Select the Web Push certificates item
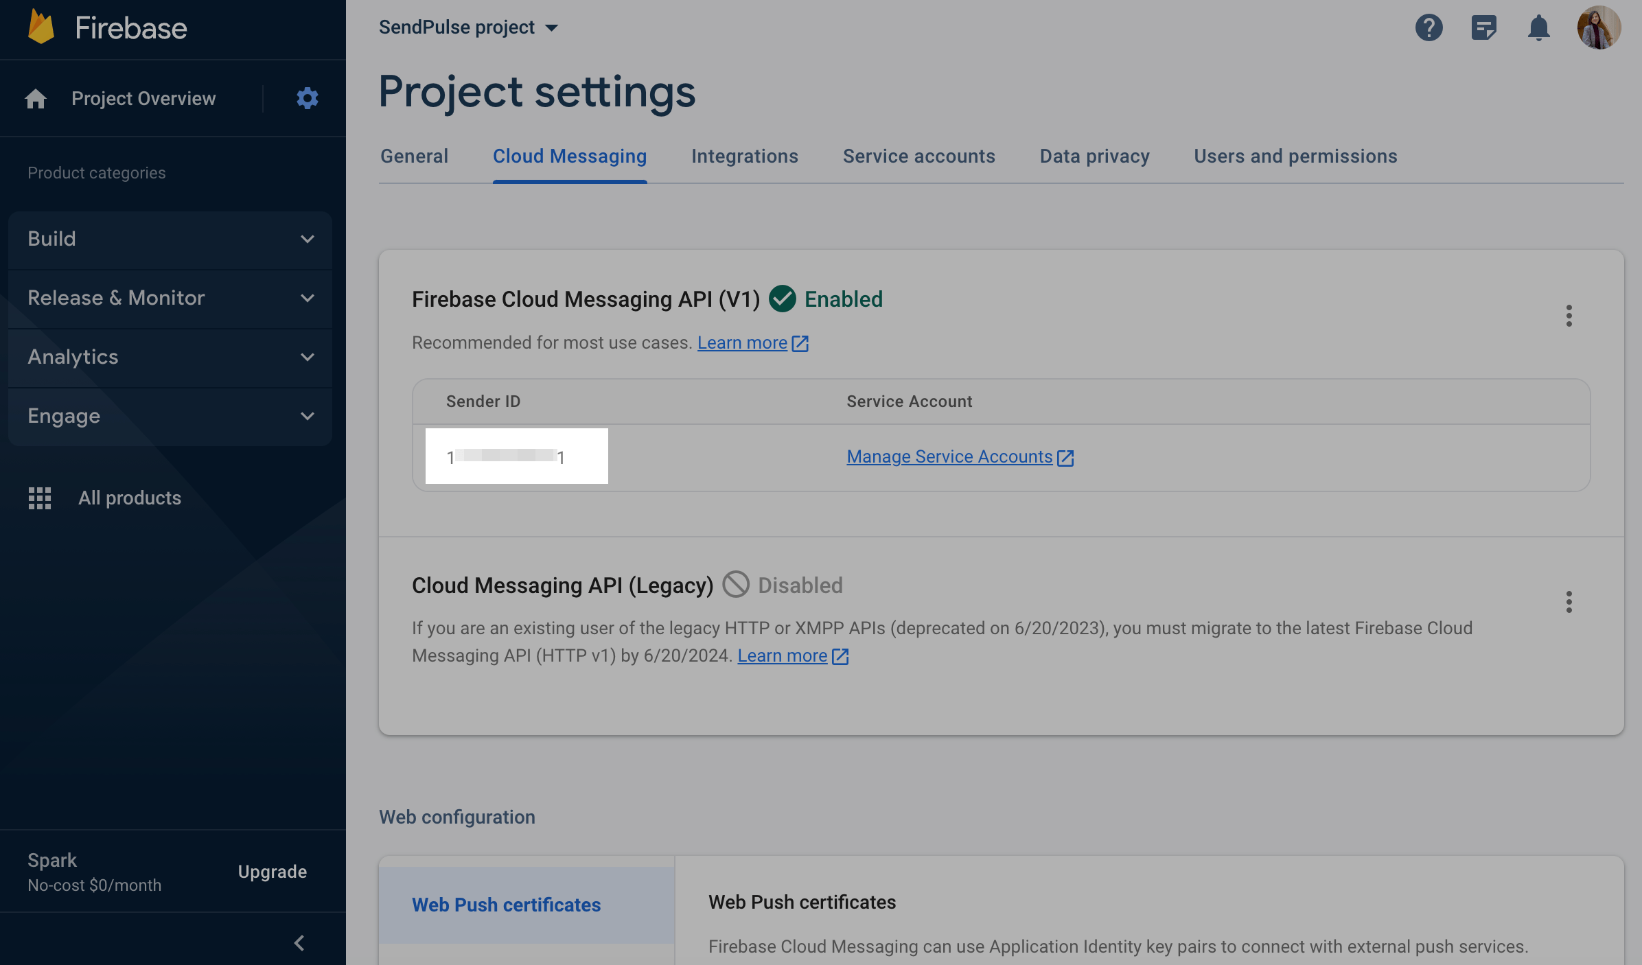The width and height of the screenshot is (1642, 965). [x=506, y=905]
